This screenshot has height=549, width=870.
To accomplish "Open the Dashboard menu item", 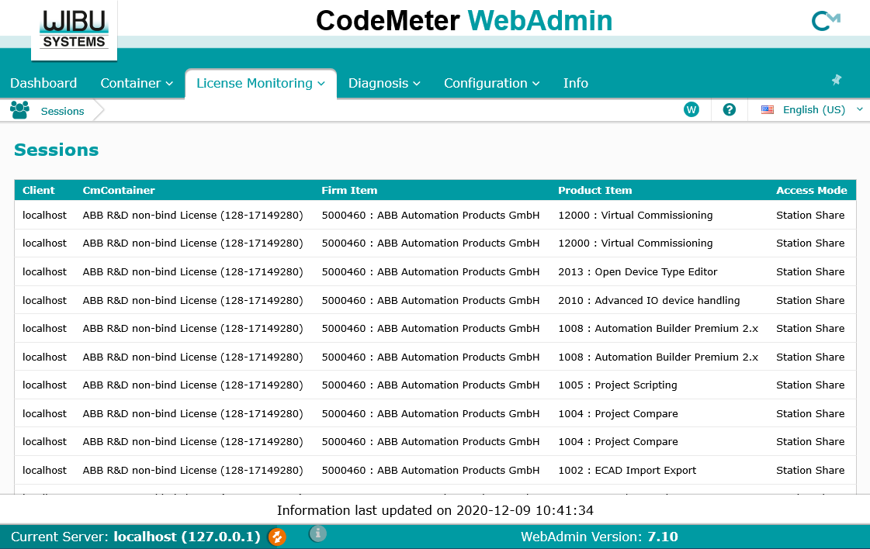I will [43, 83].
